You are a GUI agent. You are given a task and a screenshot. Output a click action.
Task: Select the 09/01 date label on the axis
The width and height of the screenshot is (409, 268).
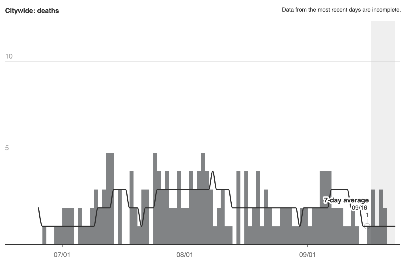307,255
